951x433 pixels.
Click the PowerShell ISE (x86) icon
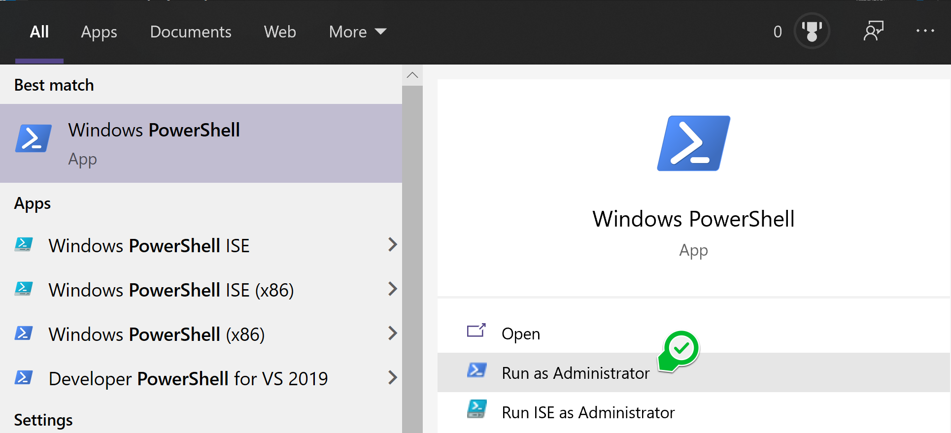(24, 289)
